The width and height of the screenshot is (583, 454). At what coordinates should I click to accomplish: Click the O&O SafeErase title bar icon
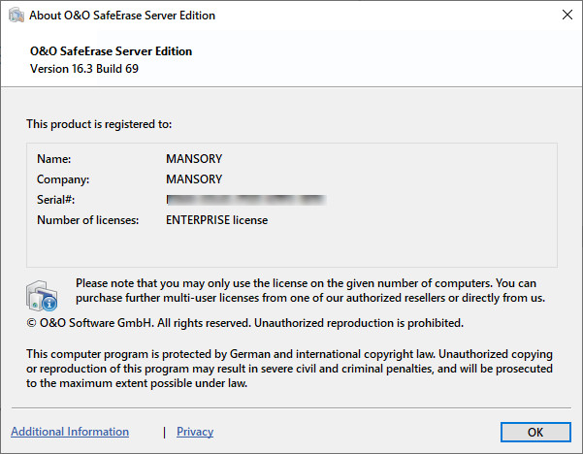click(16, 16)
